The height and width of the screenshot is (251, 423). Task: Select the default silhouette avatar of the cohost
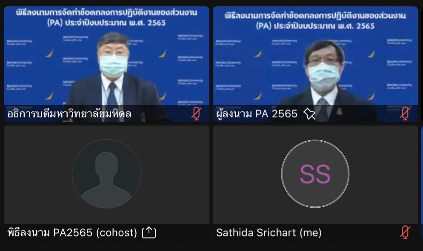tap(106, 174)
